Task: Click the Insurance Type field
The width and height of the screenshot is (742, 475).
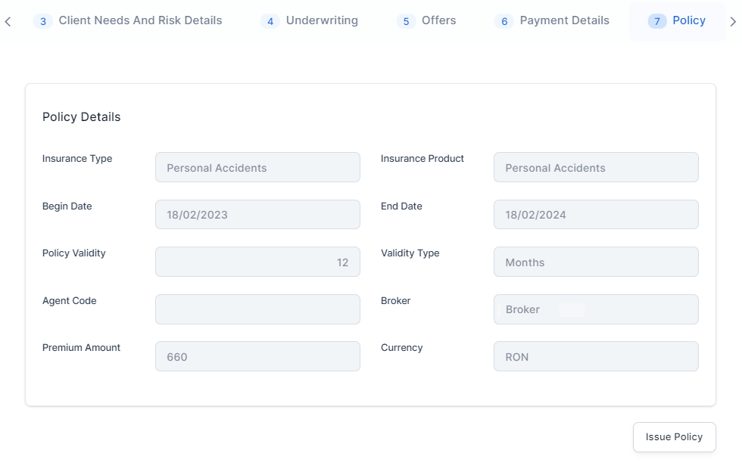Action: tap(257, 167)
